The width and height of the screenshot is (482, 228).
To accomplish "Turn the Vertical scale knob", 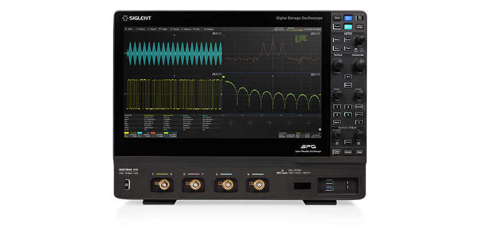I will 338,65.
